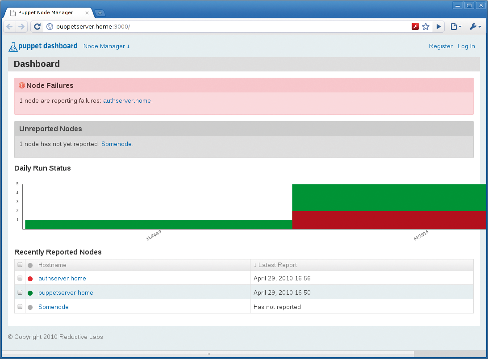Bookmark this page with the star icon
The width and height of the screenshot is (488, 359).
(x=426, y=26)
